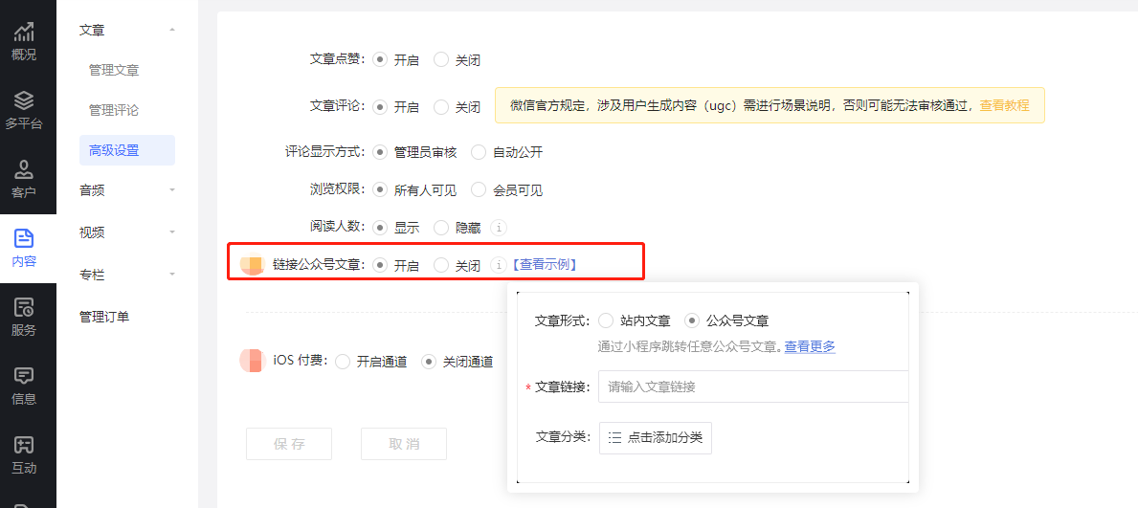
Task: Click info icon beside 阅读人数 隐藏
Action: [x=498, y=227]
